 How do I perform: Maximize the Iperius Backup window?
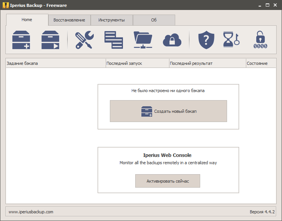pos(267,5)
